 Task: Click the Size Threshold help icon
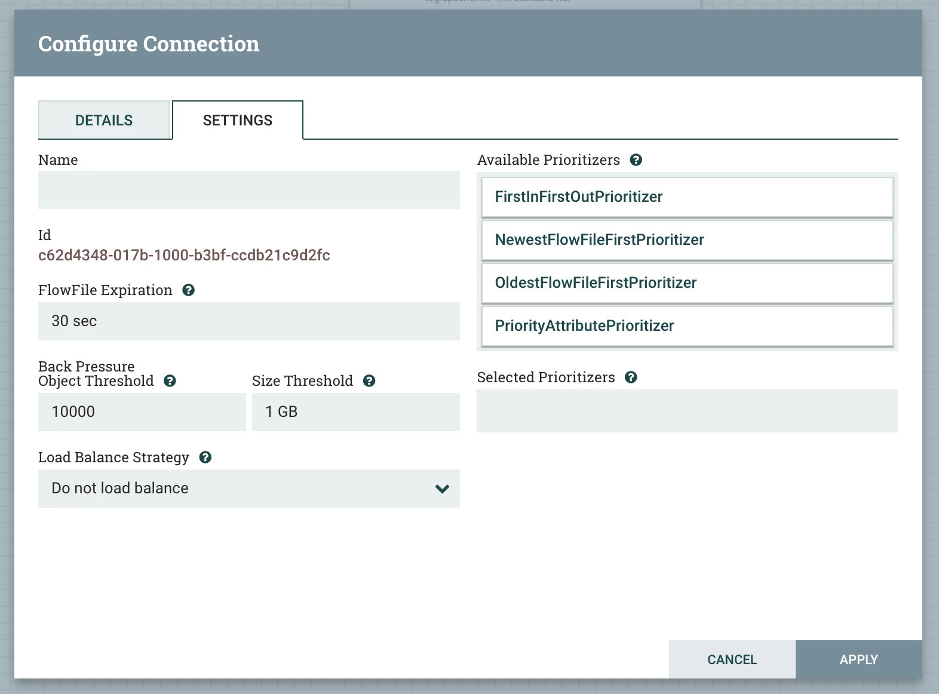click(369, 381)
